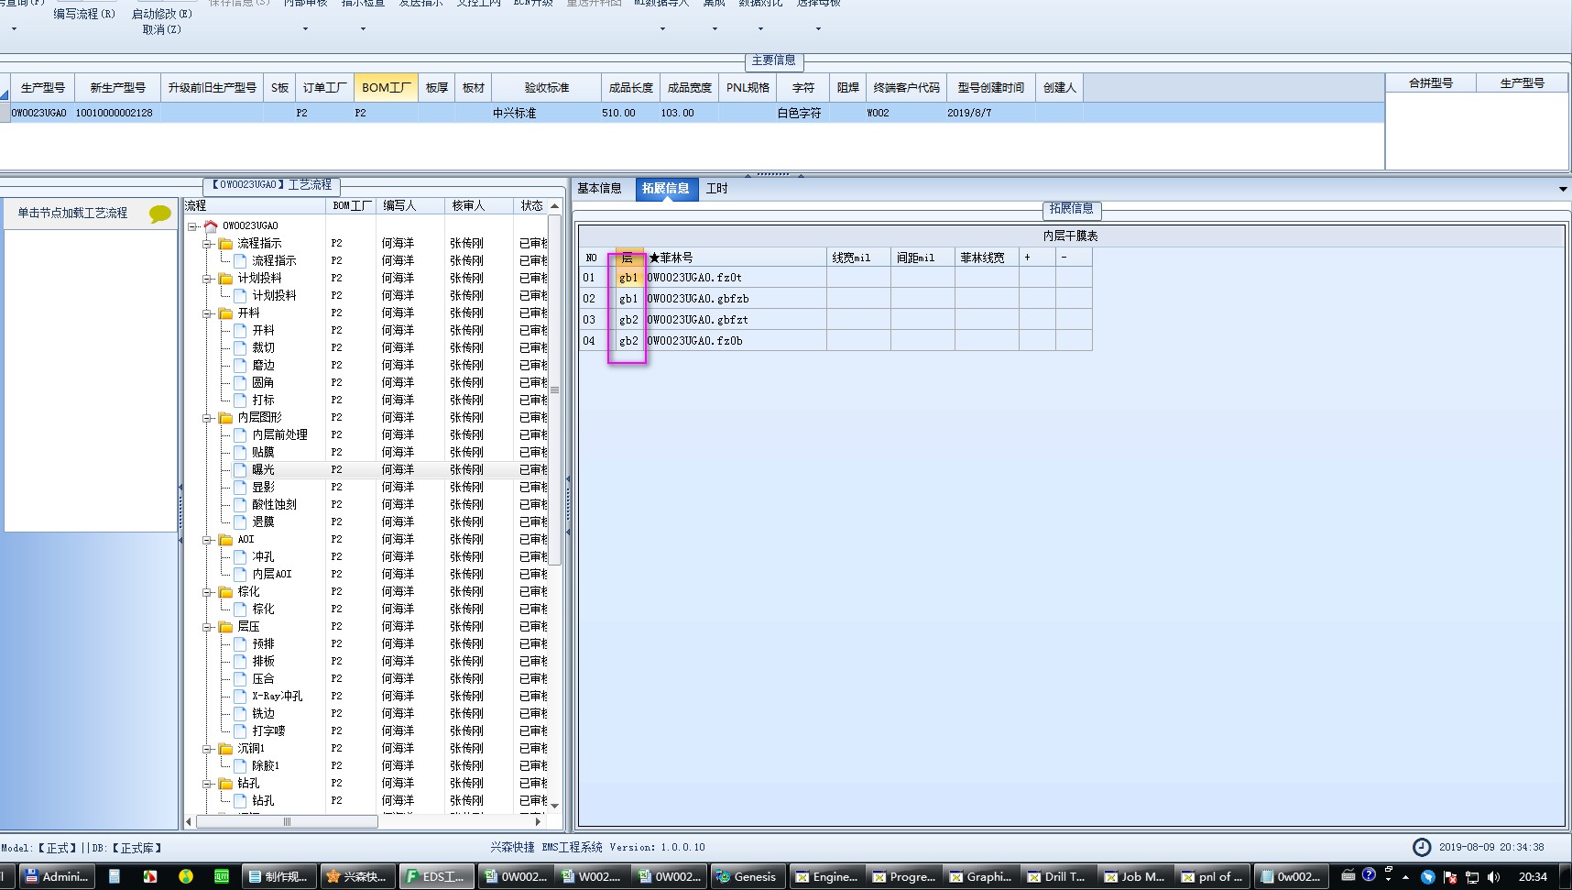The height and width of the screenshot is (890, 1572).
Task: Click the red house icon for 0W0023UGA0
Action: (211, 225)
